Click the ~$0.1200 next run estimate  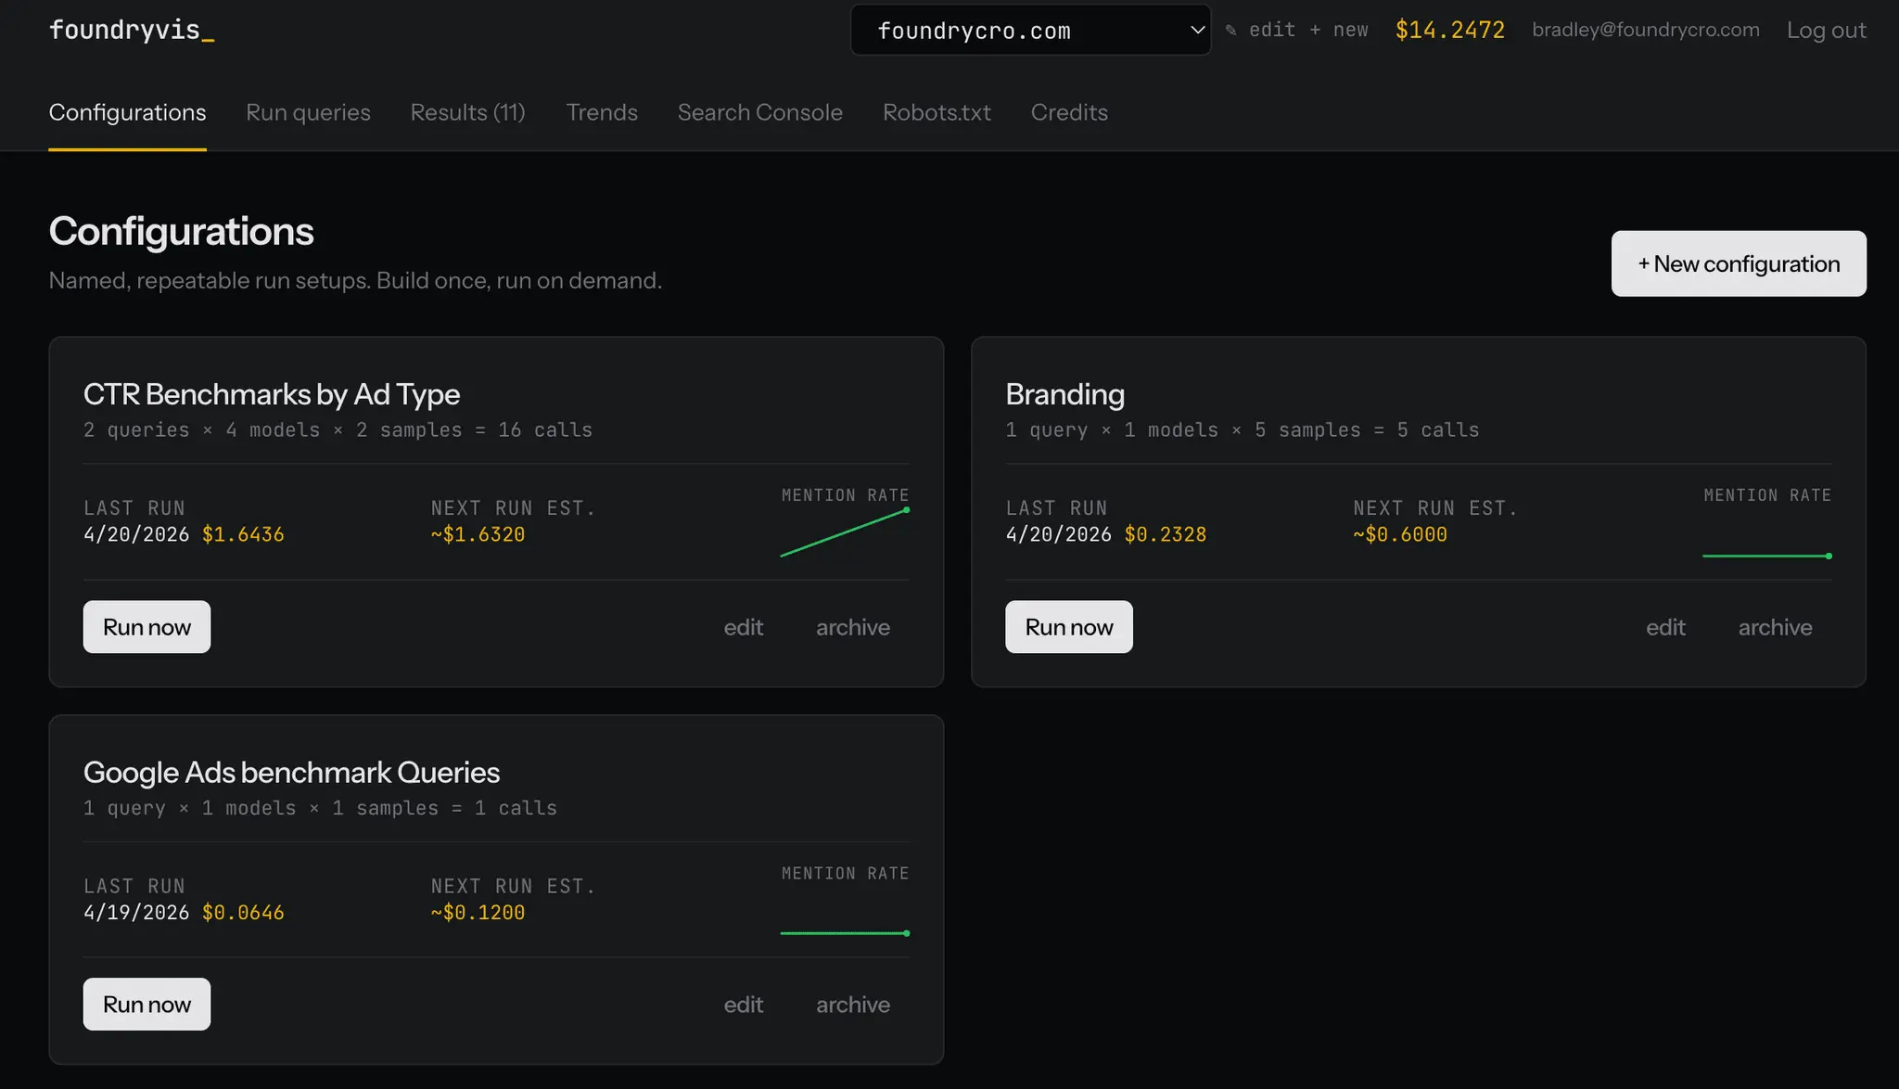pos(478,913)
